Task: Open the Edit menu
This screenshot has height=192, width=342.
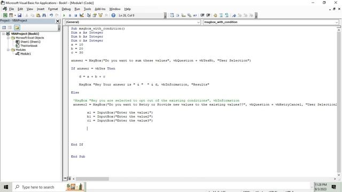Action: (x=20, y=9)
